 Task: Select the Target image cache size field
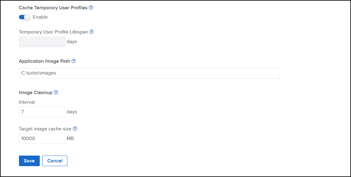tap(42, 138)
